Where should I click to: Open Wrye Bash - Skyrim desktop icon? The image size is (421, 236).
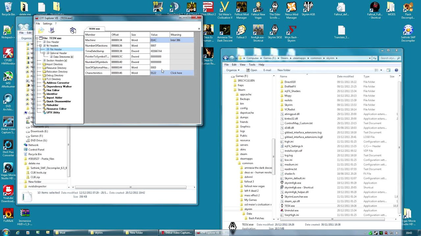point(291,33)
